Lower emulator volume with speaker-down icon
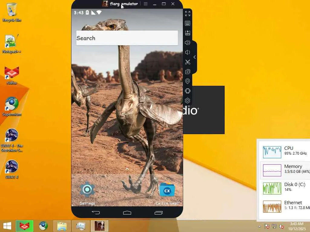 [x=187, y=52]
